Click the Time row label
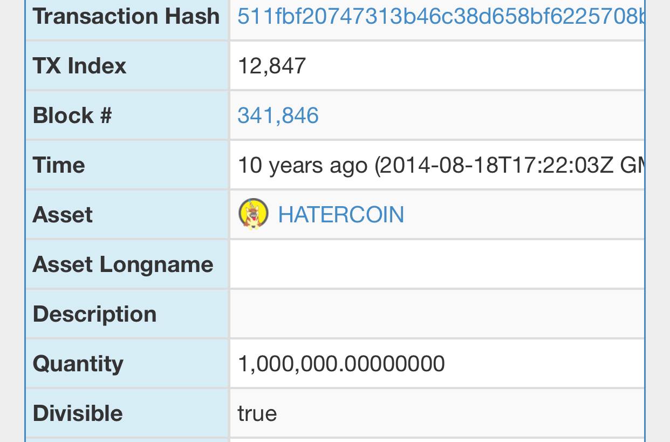Viewport: 670px width, 442px height. pos(59,165)
